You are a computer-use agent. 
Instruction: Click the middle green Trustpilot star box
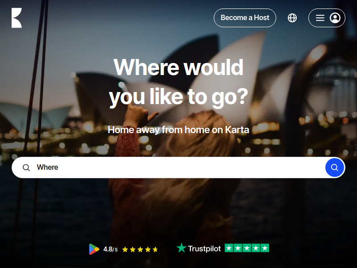coord(247,248)
